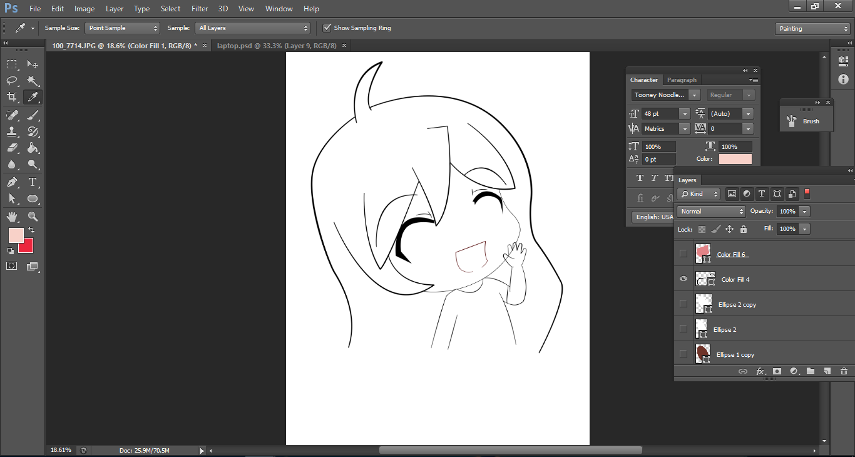Change screen mode icon in toolbox
Image resolution: width=855 pixels, height=457 pixels.
(33, 266)
